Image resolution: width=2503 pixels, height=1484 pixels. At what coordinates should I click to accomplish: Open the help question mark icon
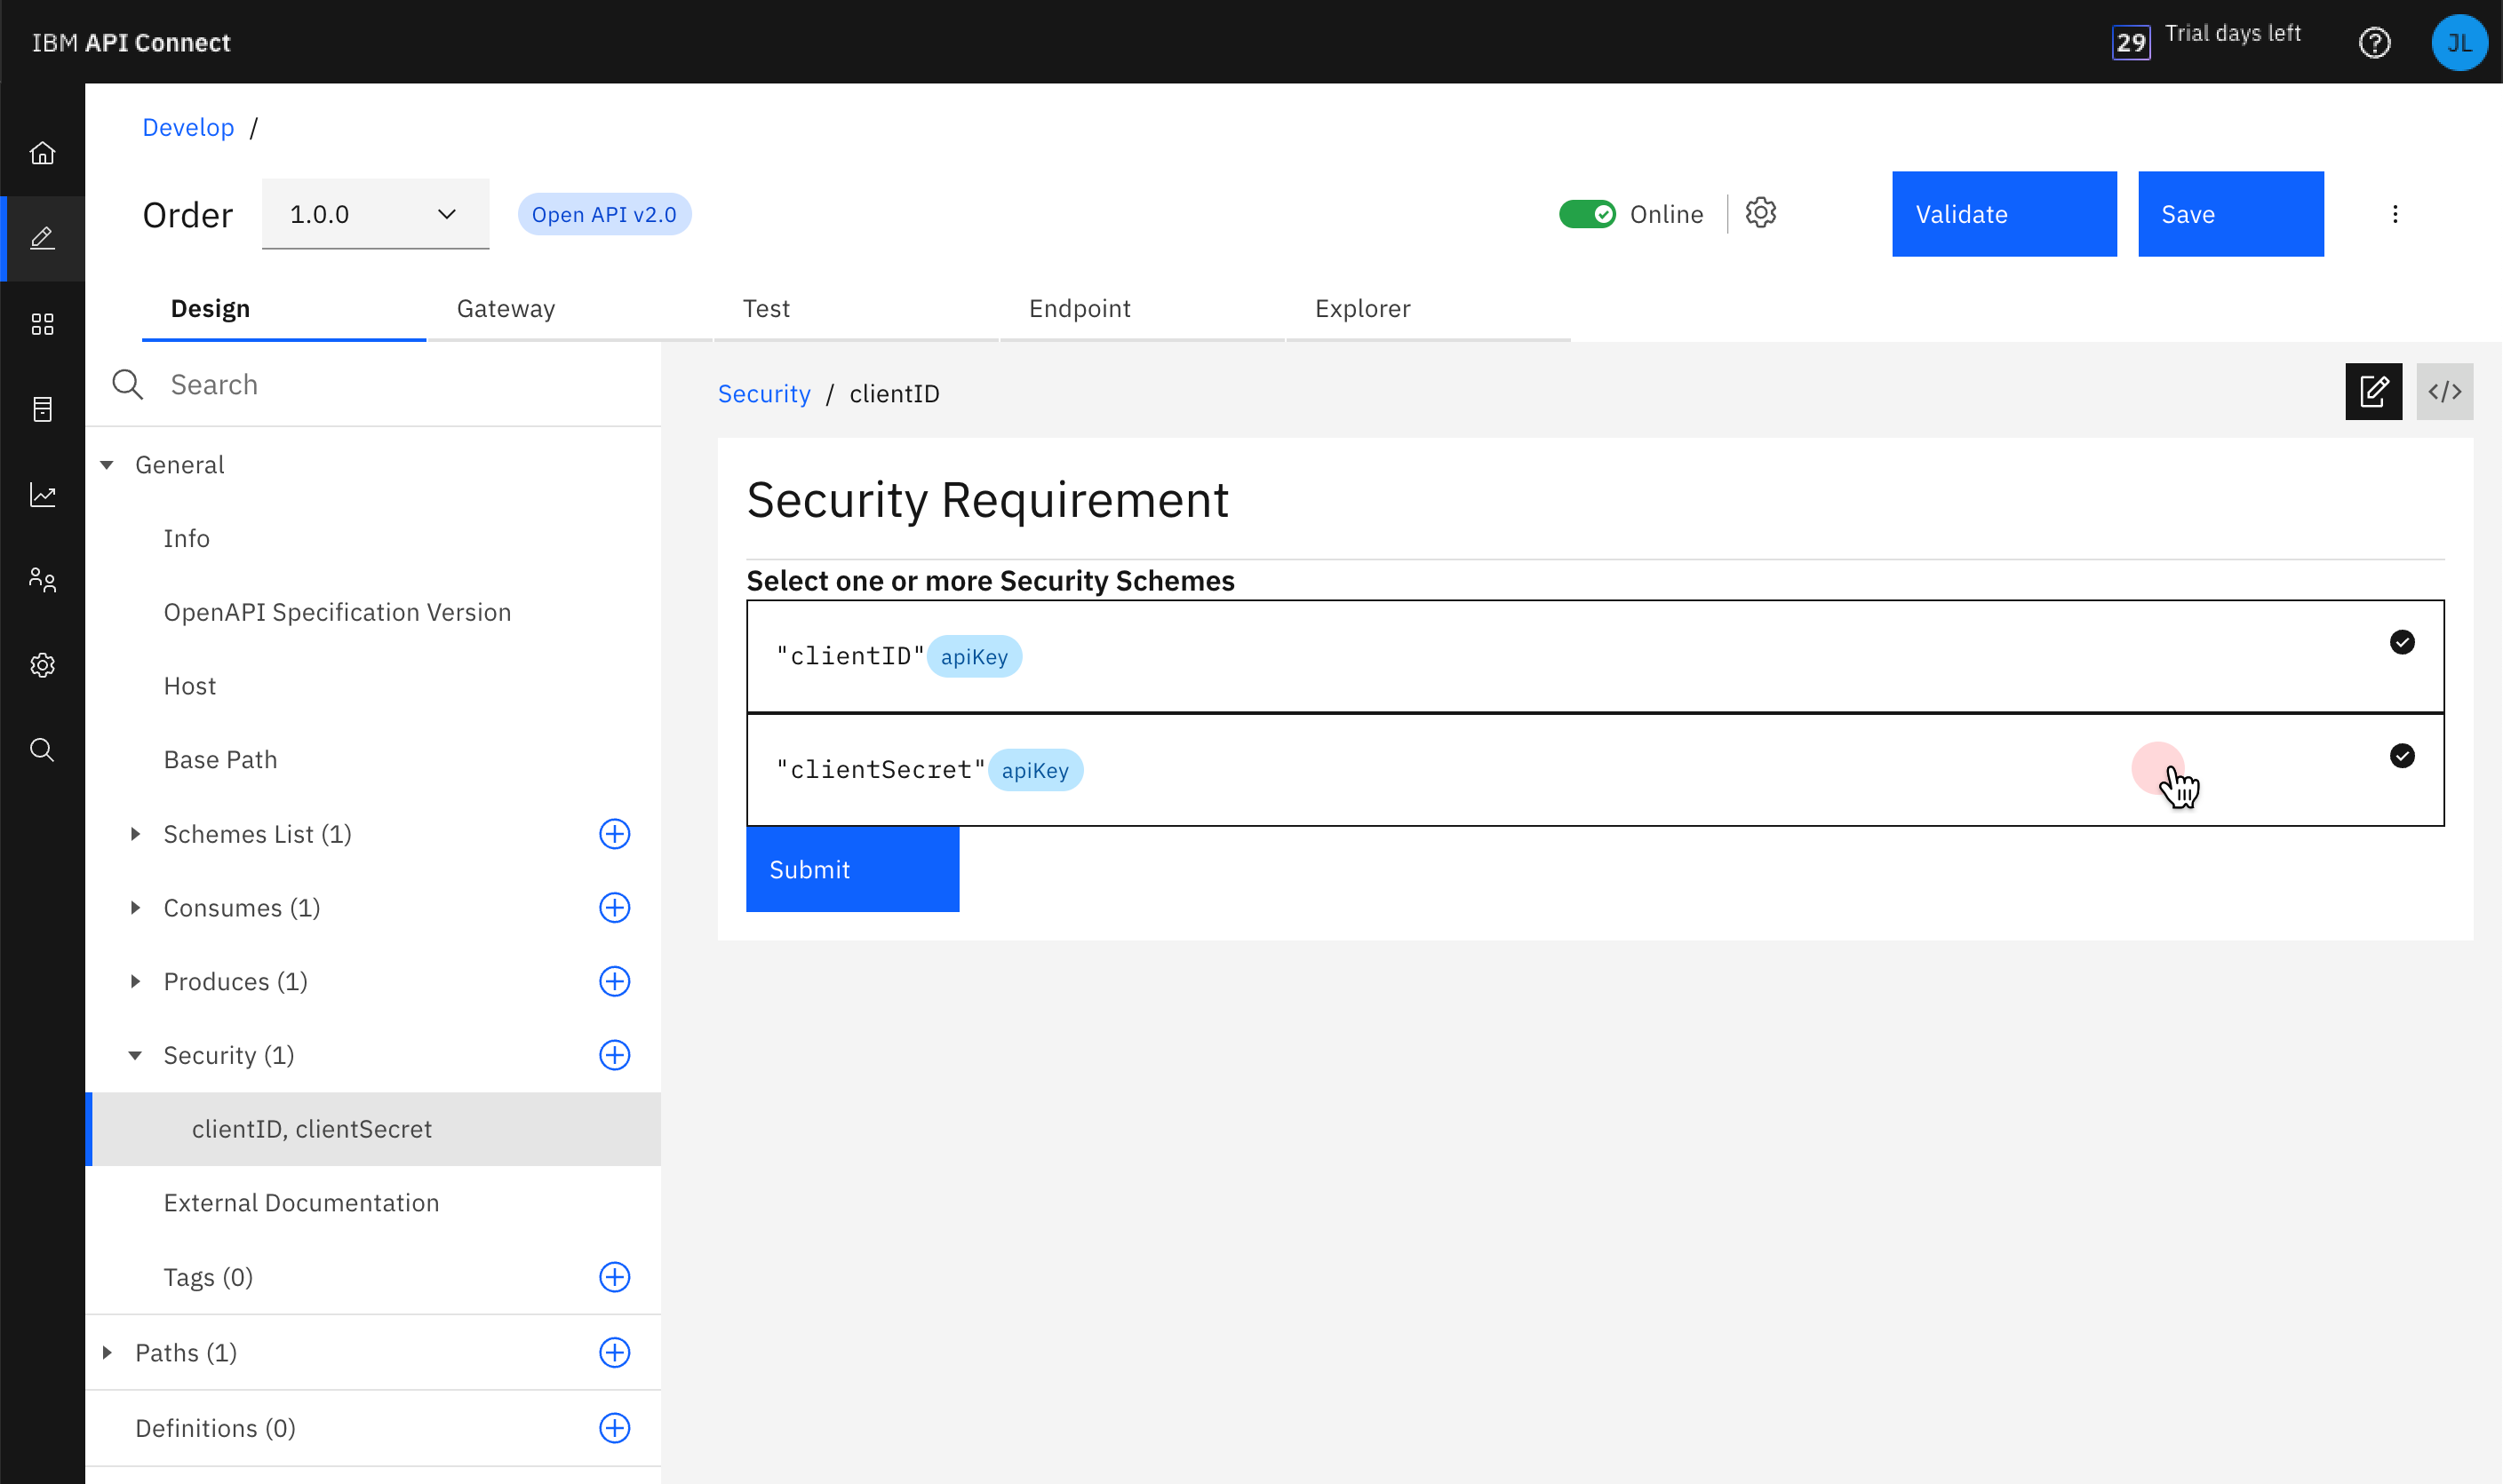2374,43
